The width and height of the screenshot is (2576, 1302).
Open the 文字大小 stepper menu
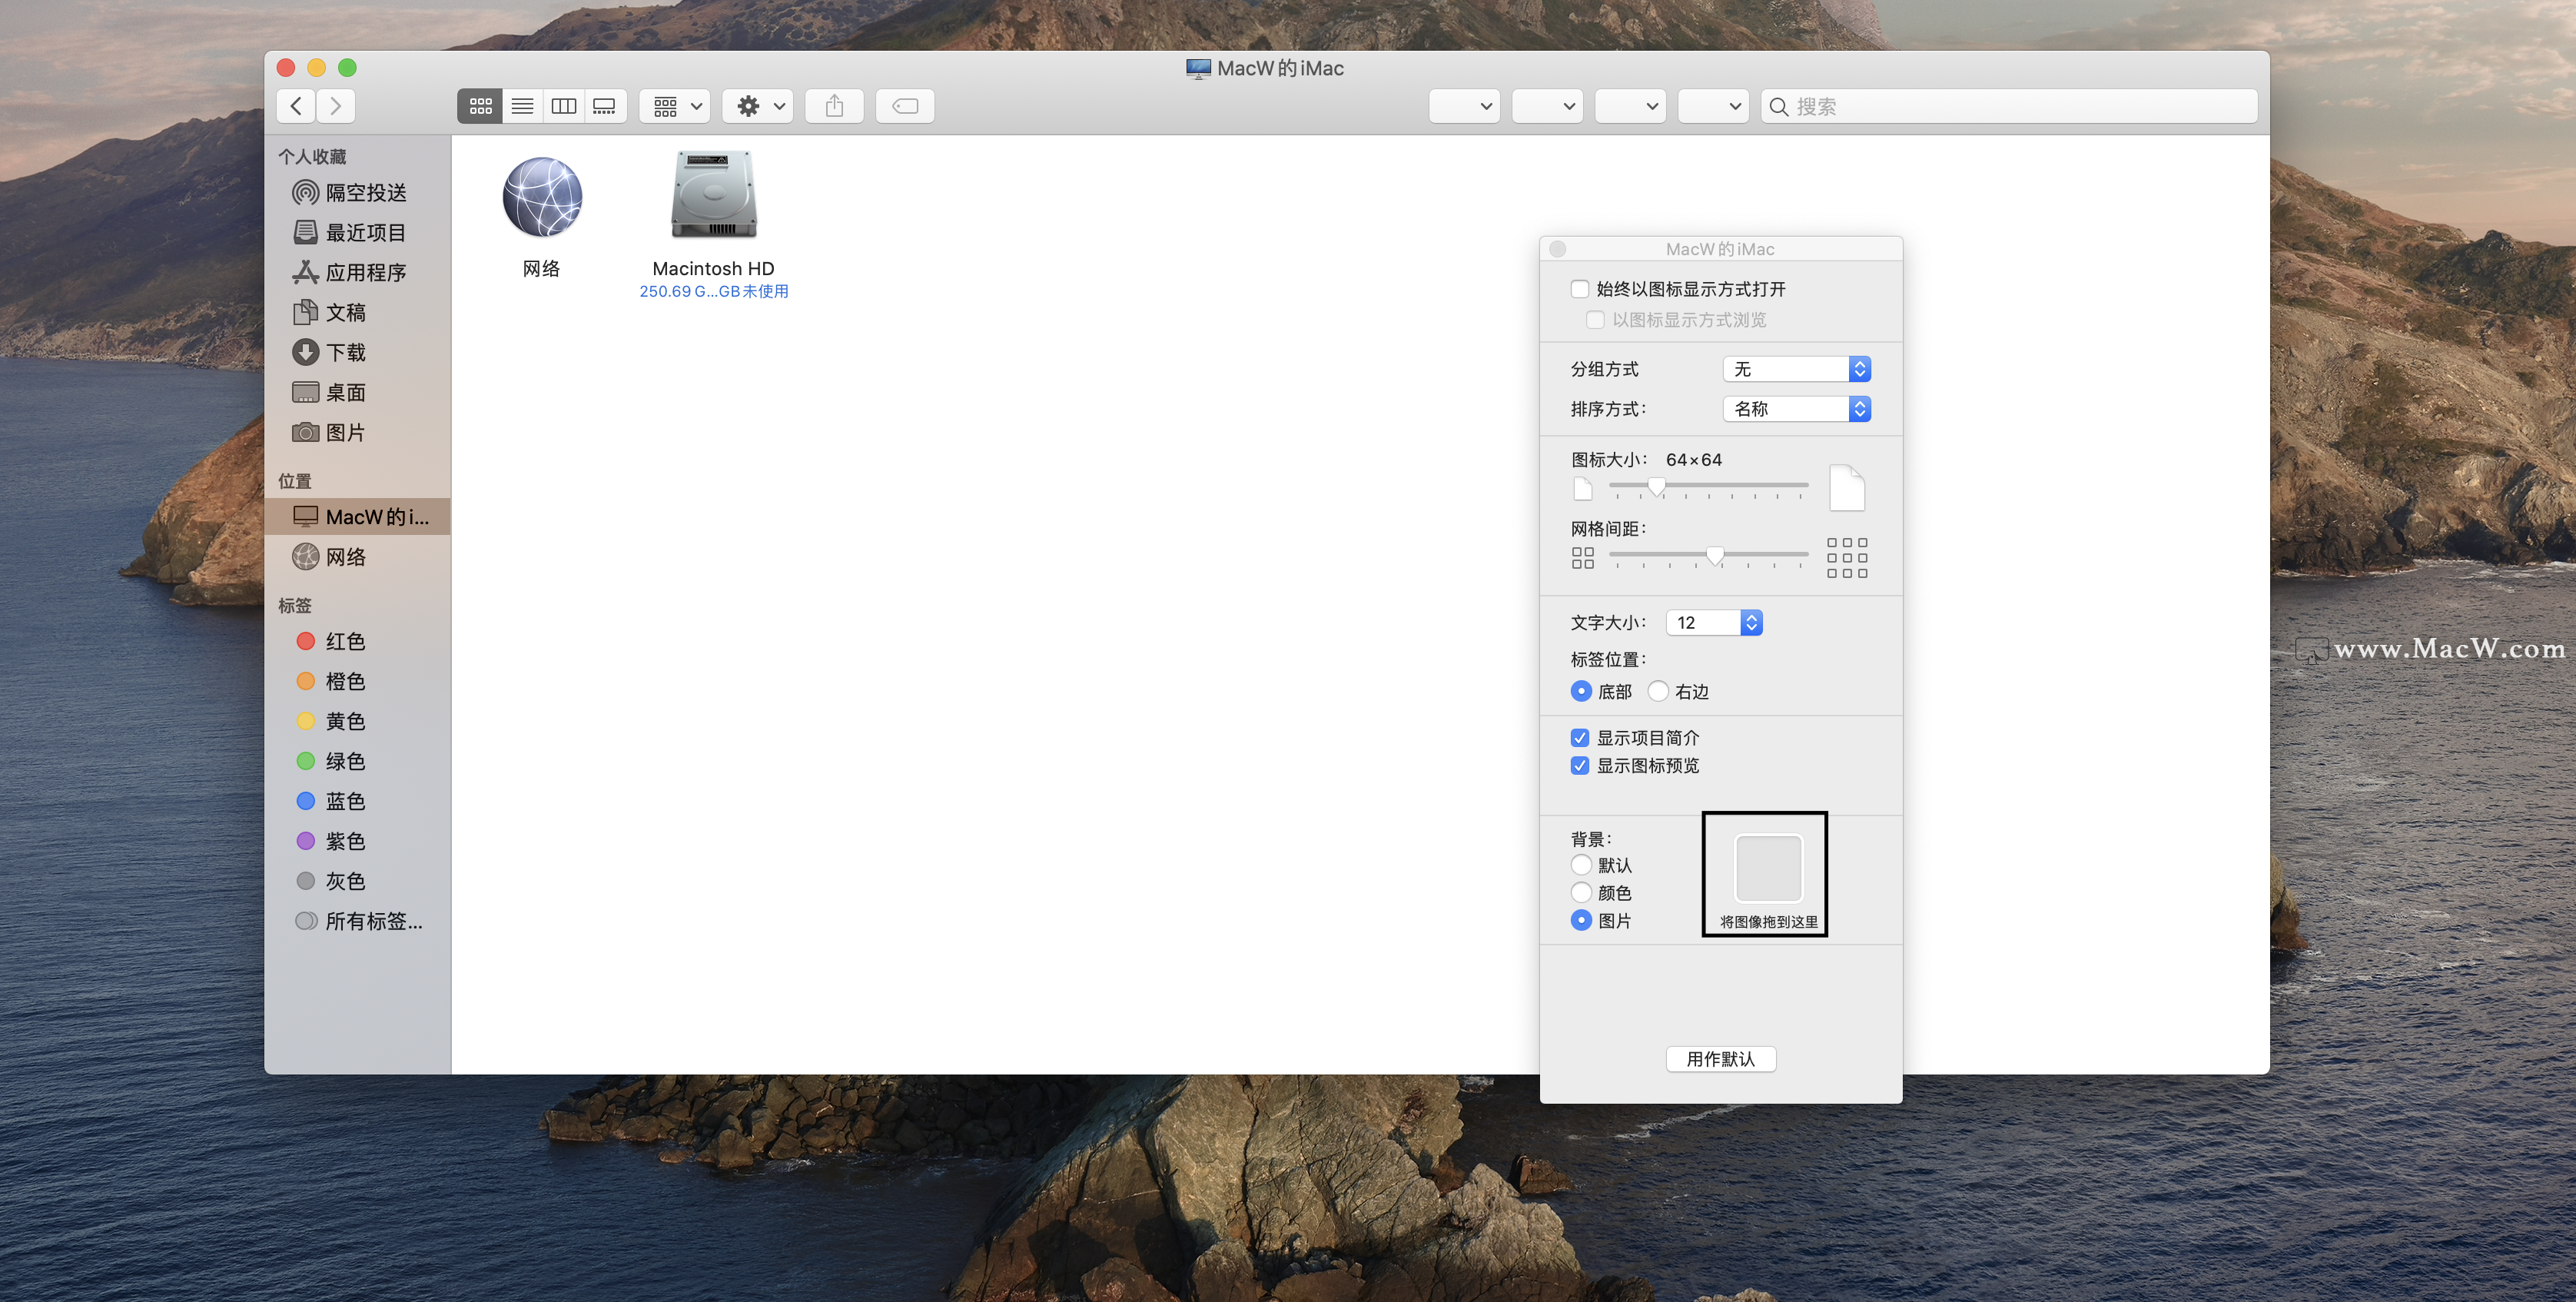pos(1752,622)
